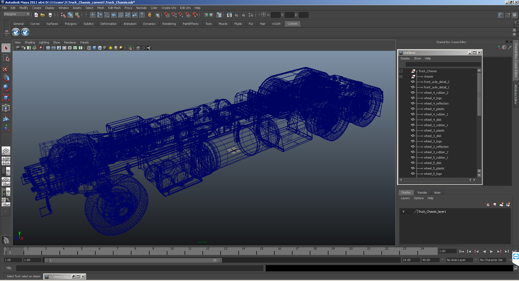Open the Polygons menu set dropdown
The image size is (519, 281).
click(x=28, y=14)
